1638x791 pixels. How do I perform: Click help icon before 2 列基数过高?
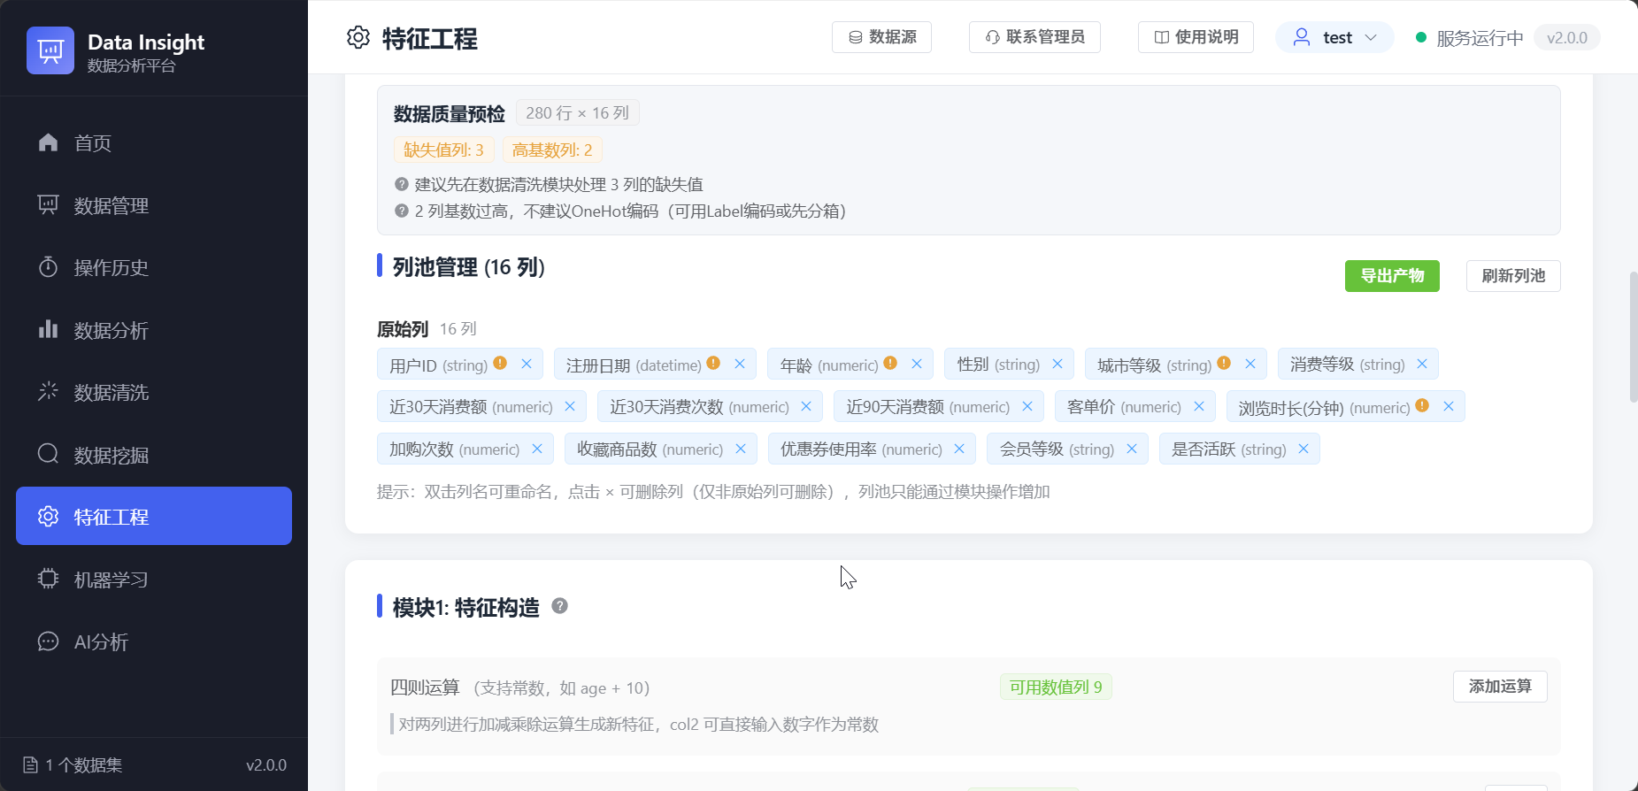point(402,211)
